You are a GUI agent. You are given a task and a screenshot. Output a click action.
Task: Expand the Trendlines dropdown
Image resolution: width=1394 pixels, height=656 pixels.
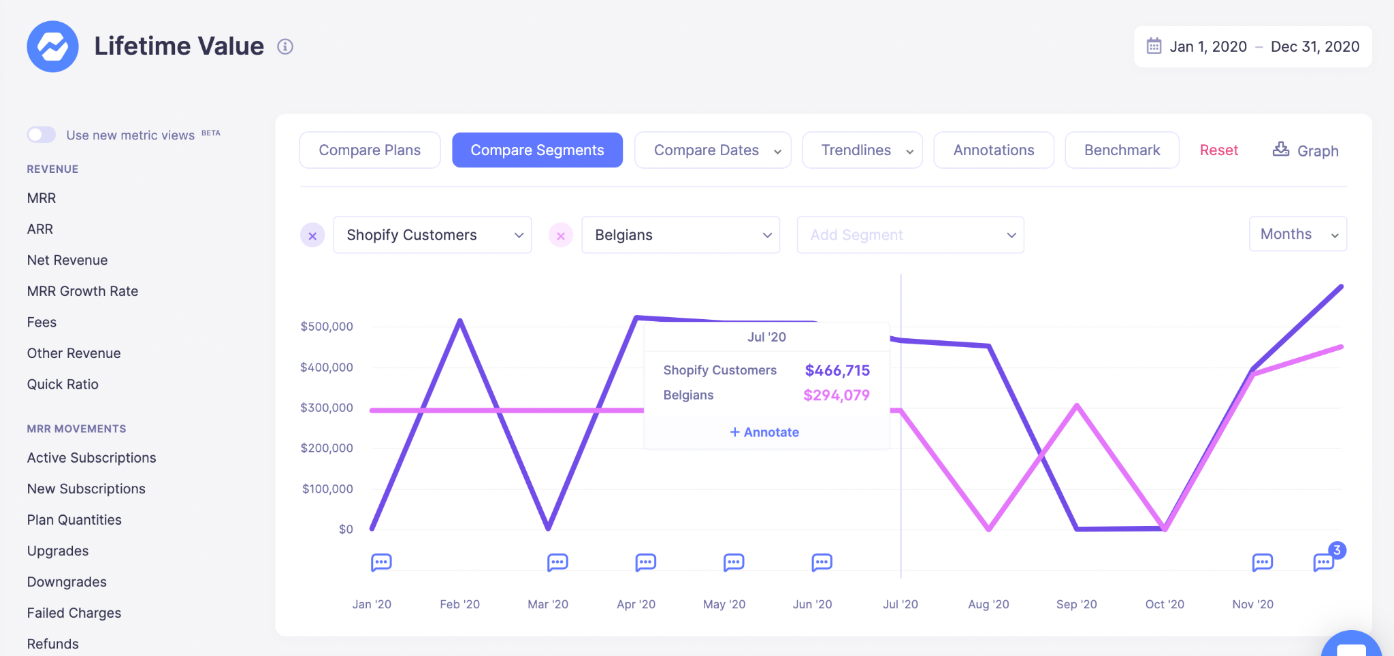pyautogui.click(x=862, y=150)
